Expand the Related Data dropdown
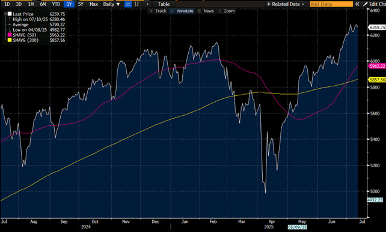Image resolution: width=386 pixels, height=232 pixels. (286, 4)
